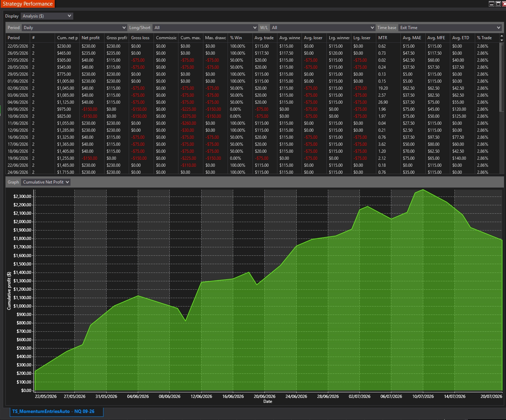Click the table scrollbar up arrow
The width and height of the screenshot is (506, 420).
point(501,36)
